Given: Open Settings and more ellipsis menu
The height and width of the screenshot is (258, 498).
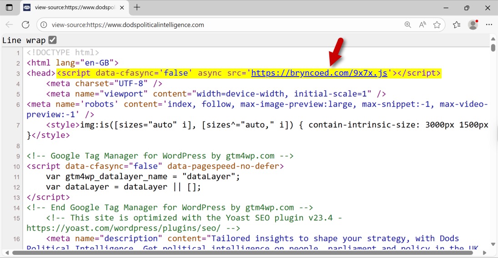Looking at the screenshot, I should coord(489,25).
